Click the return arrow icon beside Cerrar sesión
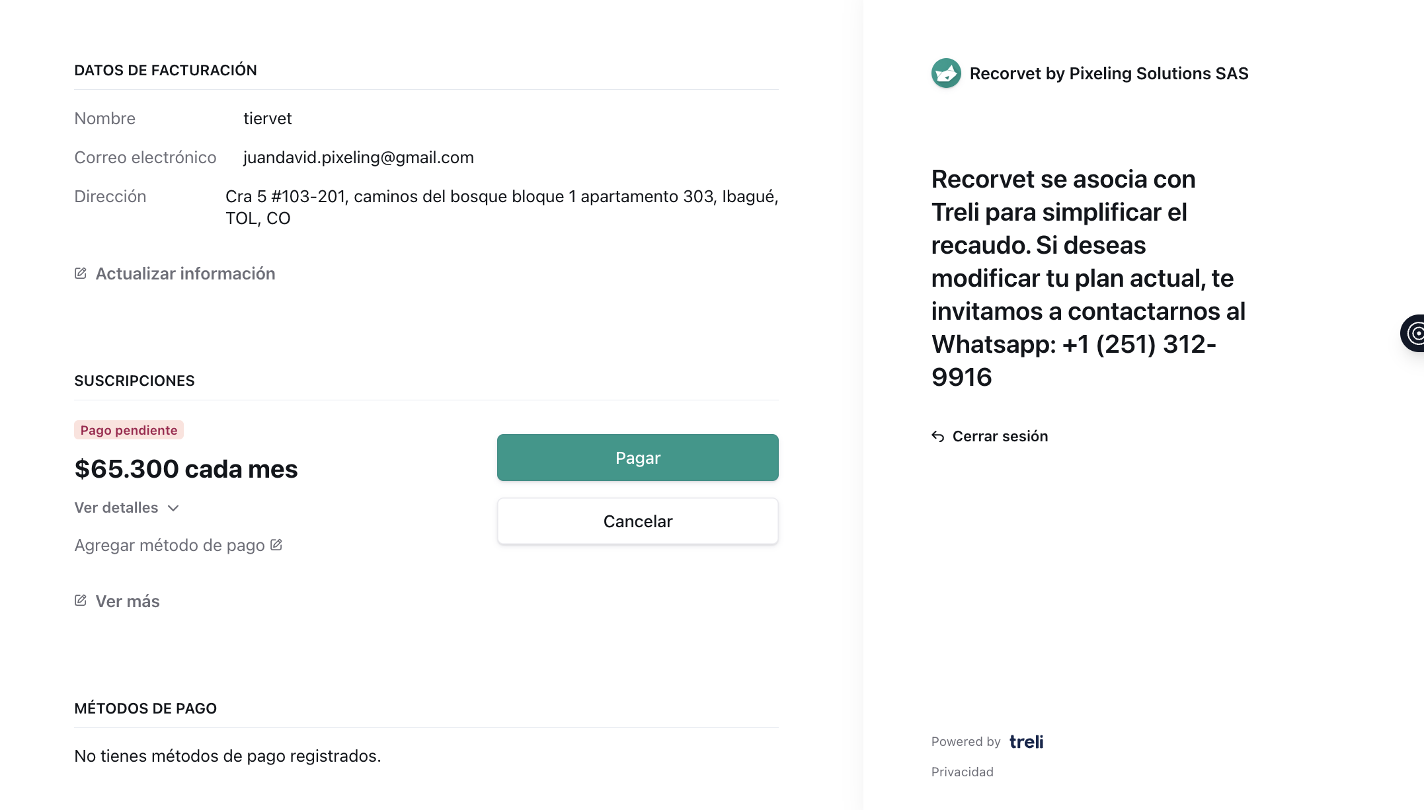This screenshot has width=1424, height=810. tap(937, 437)
